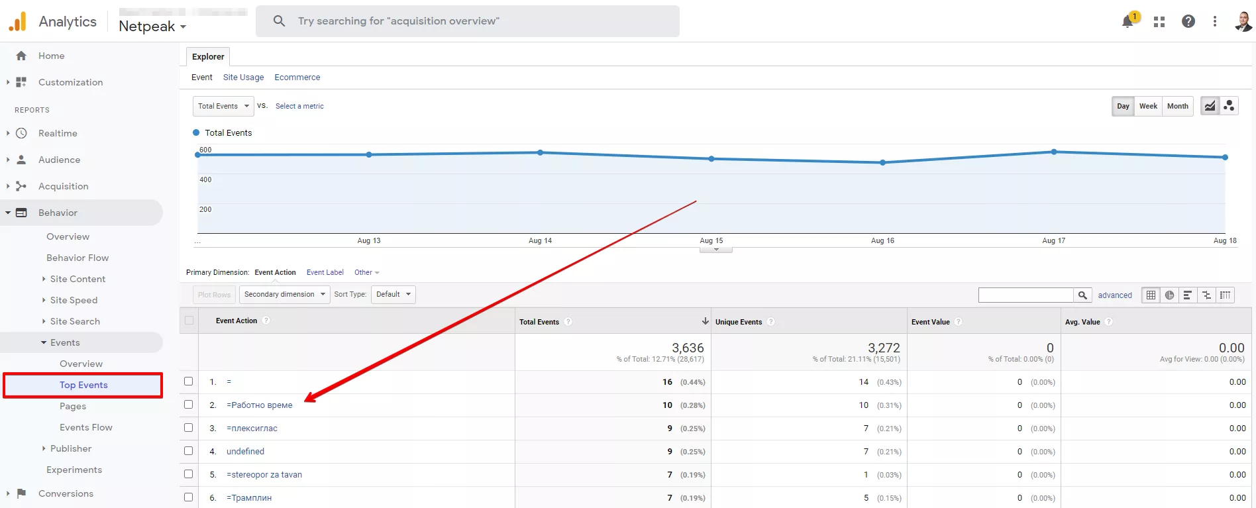Switch to line chart view
The image size is (1256, 508).
(1210, 106)
